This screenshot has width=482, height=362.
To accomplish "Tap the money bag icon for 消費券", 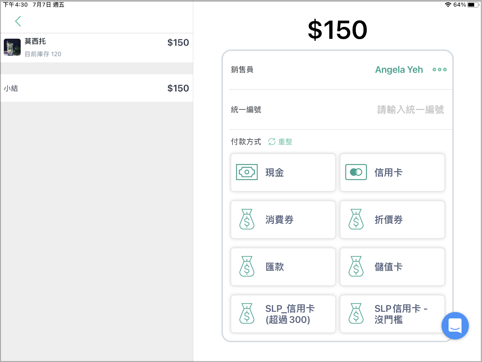I will [x=247, y=219].
